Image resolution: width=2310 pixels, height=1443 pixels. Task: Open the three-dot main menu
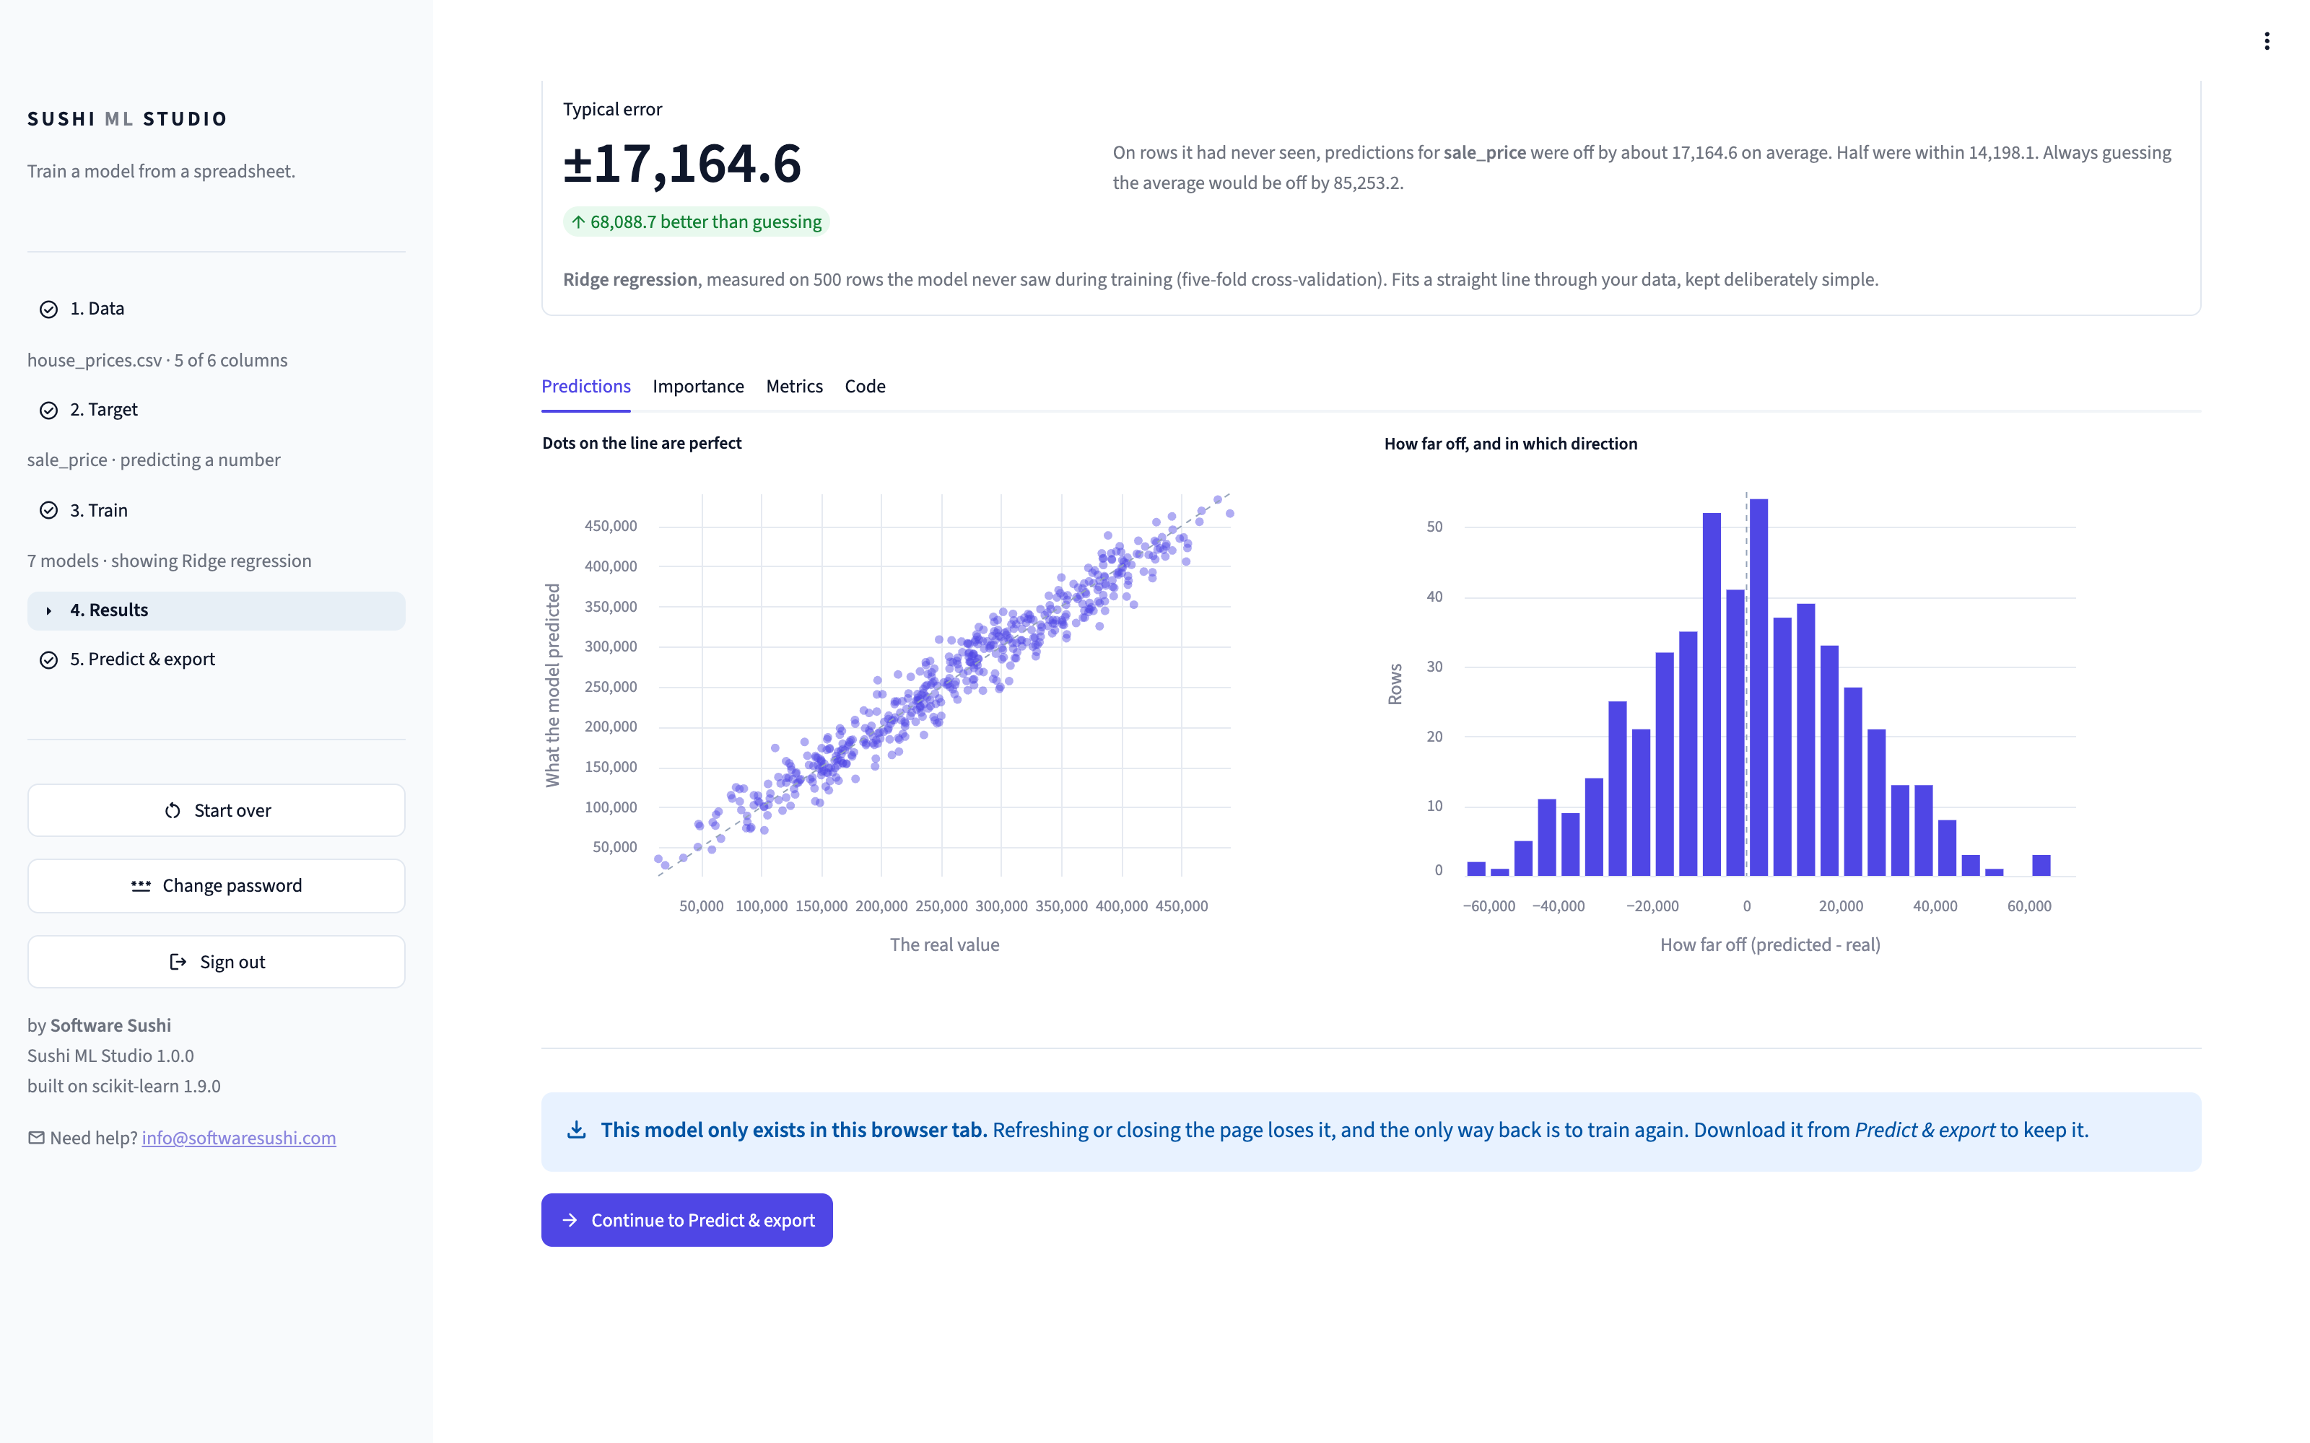[x=2266, y=41]
